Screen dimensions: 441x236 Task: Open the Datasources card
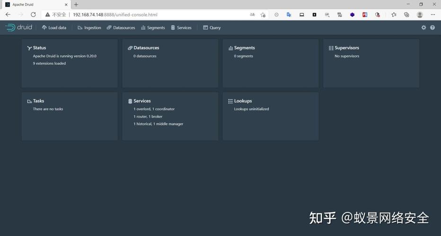[170, 63]
